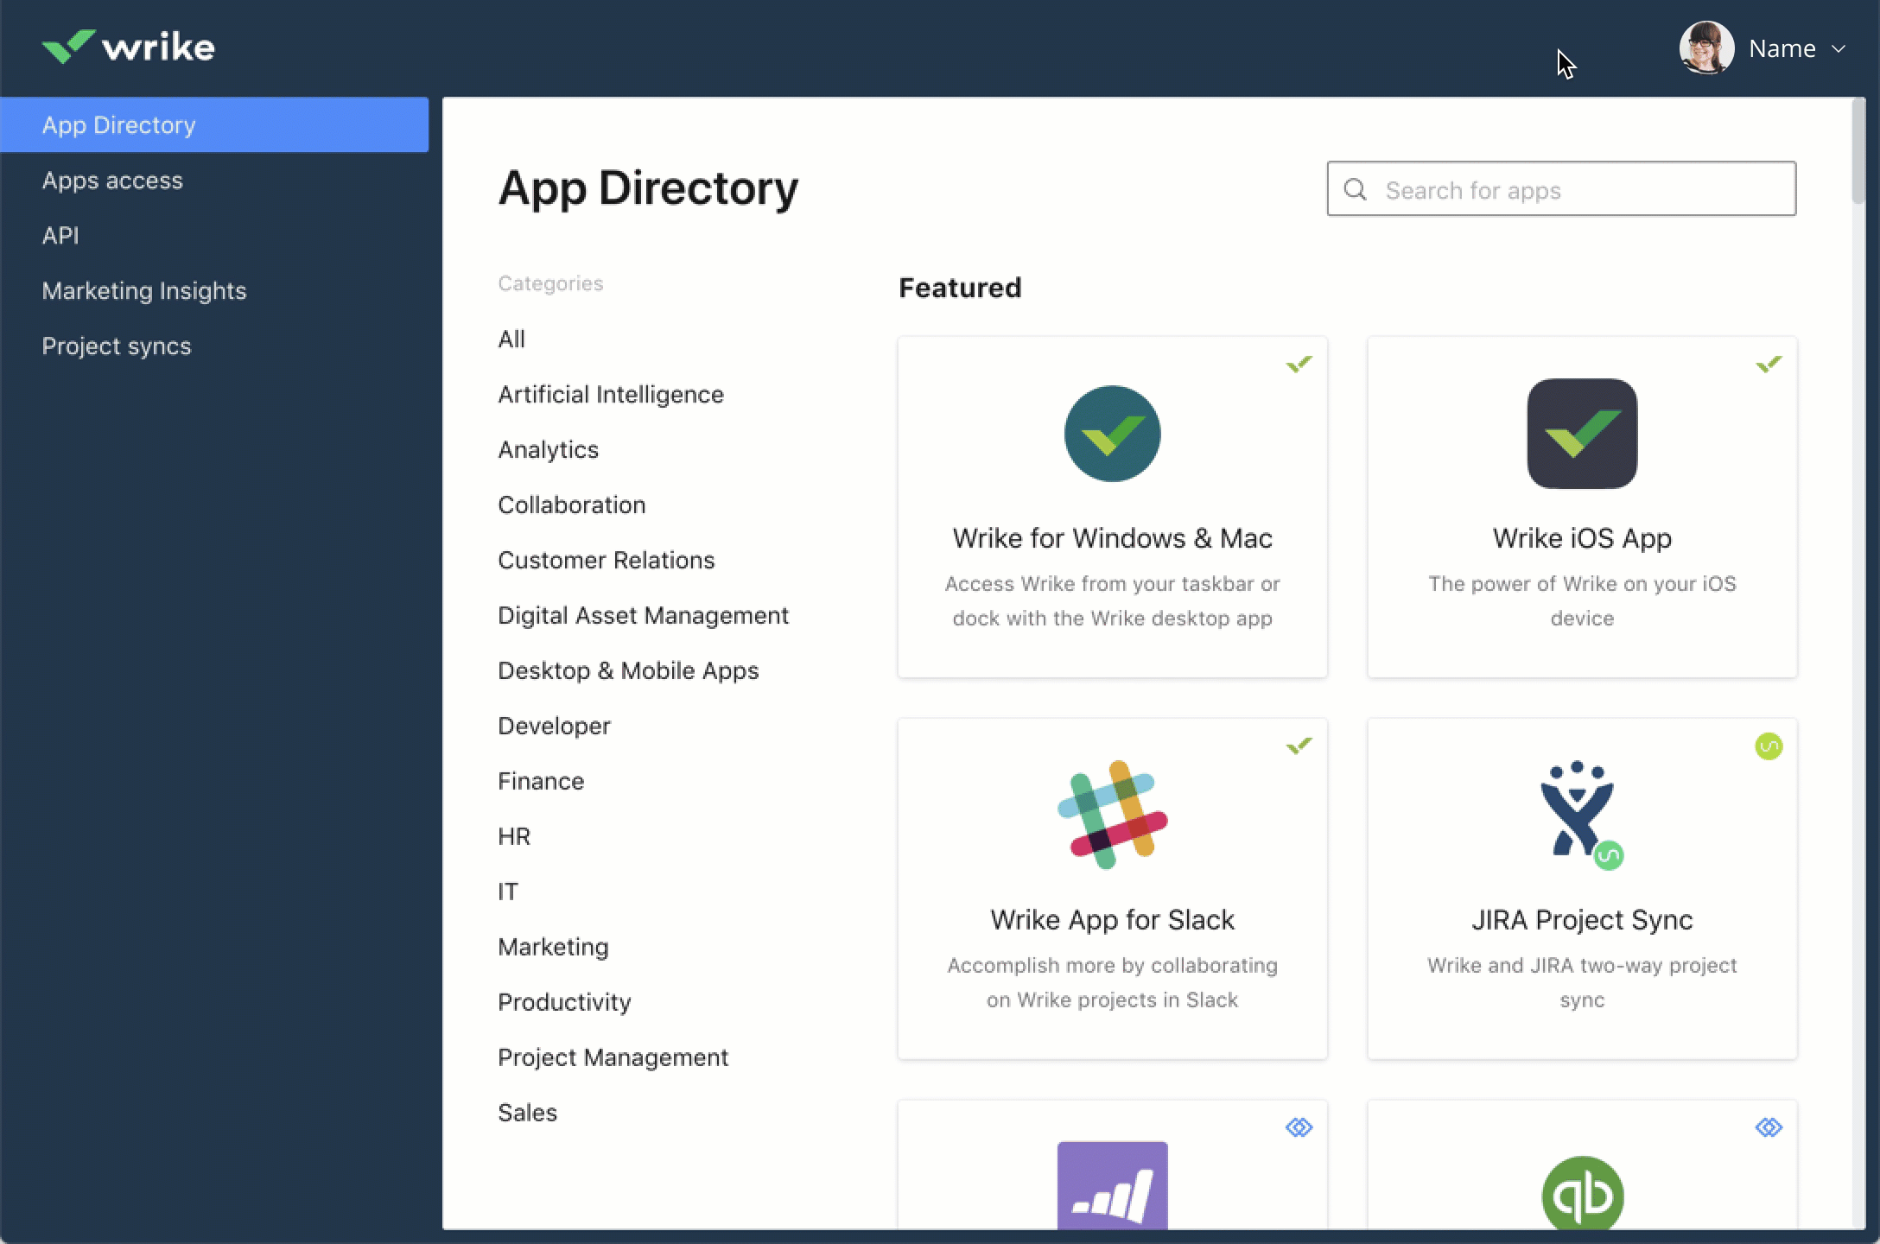Click the Wrike checkmark badge on Slack card

(1299, 746)
